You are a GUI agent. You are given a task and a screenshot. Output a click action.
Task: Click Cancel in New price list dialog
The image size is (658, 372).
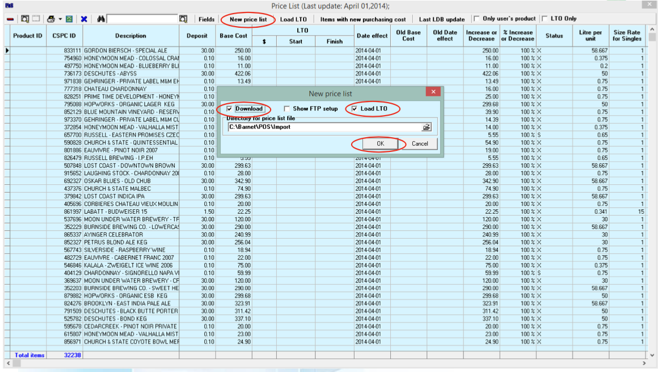pos(420,143)
